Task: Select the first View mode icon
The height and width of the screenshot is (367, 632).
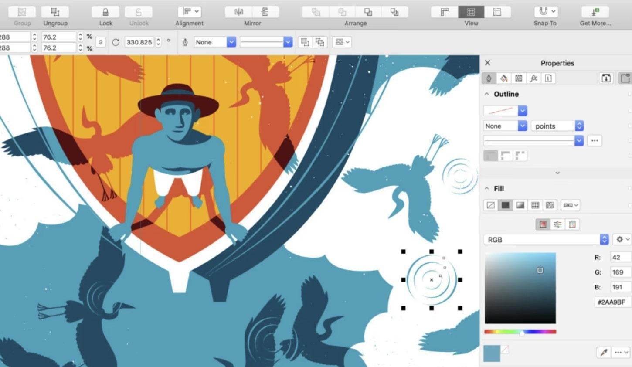Action: pyautogui.click(x=445, y=12)
